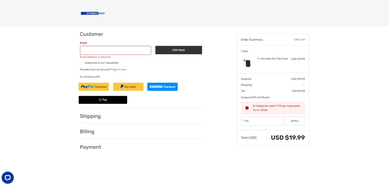Click the invalid coupon TY5 error message
The height and width of the screenshot is (187, 389).
276,108
